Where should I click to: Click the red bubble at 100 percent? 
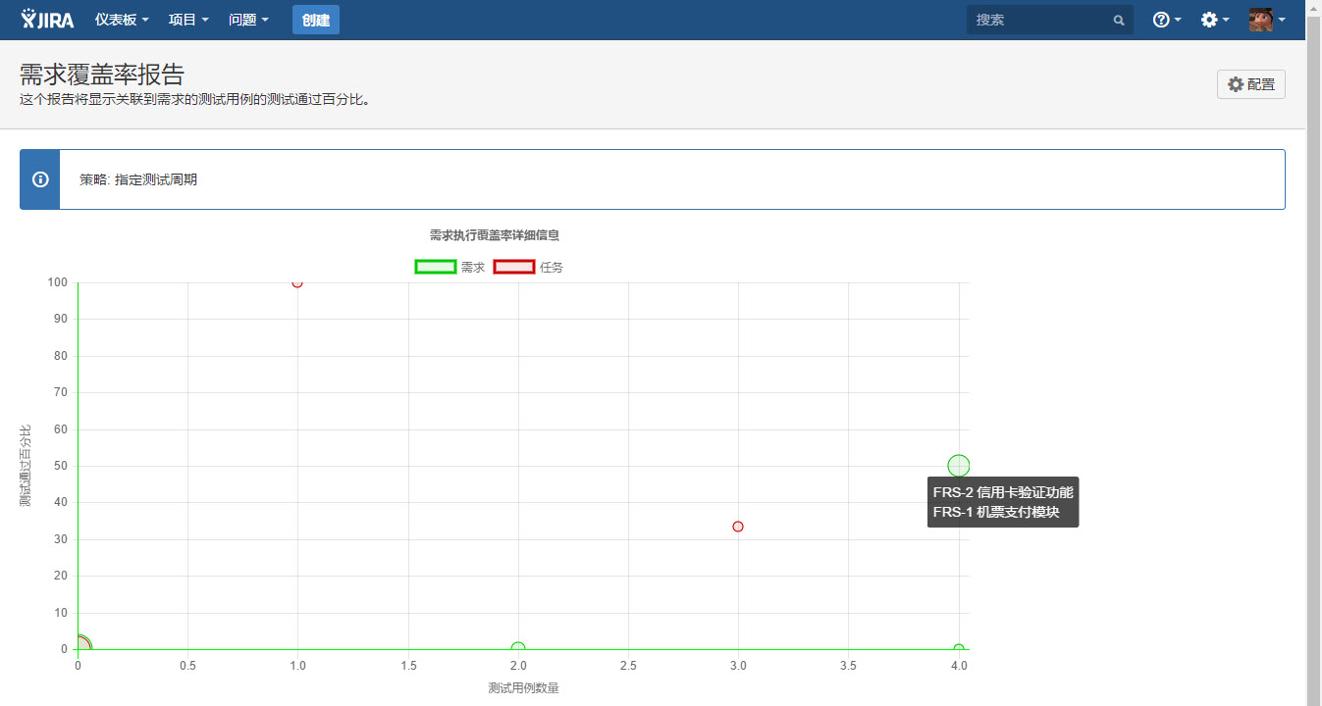[297, 283]
